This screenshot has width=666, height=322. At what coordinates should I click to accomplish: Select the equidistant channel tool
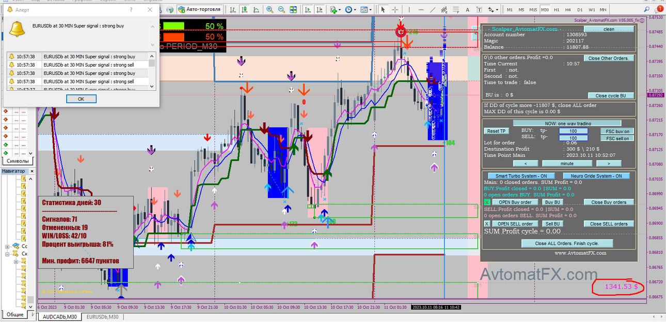[x=444, y=9]
